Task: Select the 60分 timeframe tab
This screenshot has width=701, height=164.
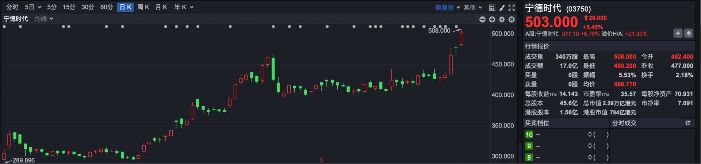Action: (107, 7)
